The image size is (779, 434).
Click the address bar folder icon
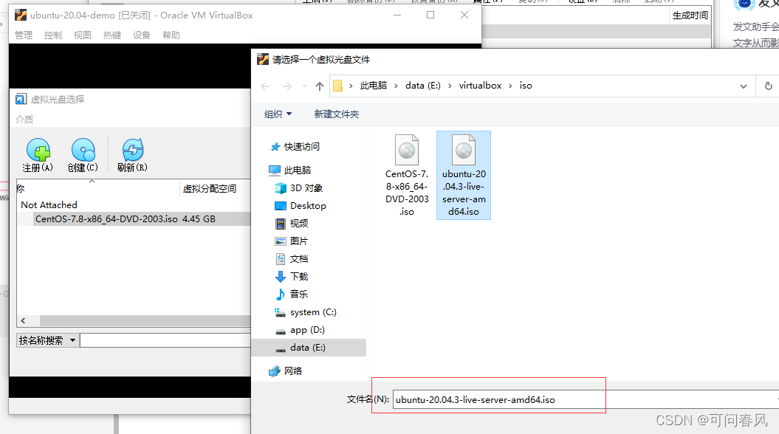coord(338,86)
